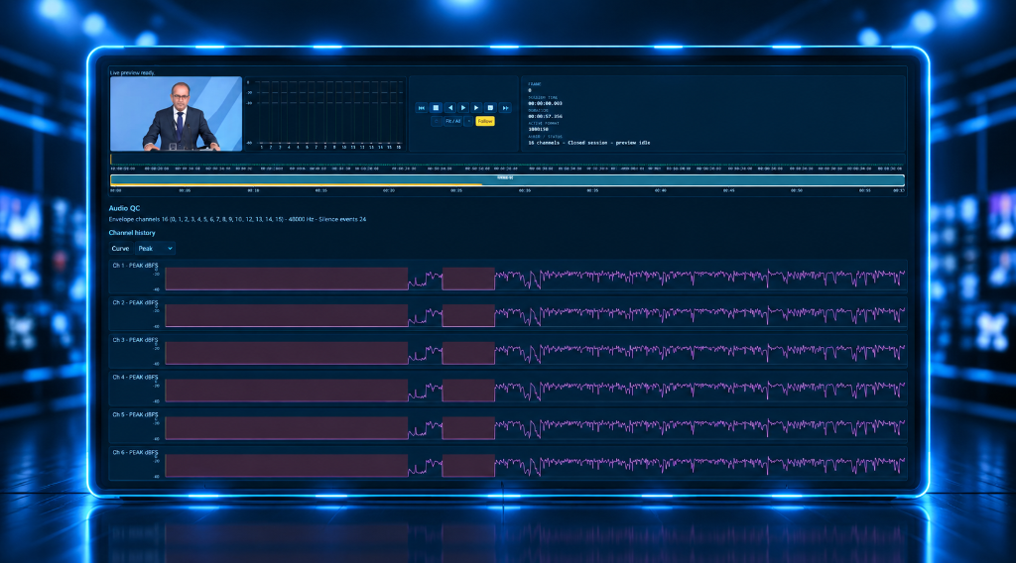Viewport: 1016px width, 563px height.
Task: Click the '16 channels - Closed session - preview idle' status
Action: (589, 143)
